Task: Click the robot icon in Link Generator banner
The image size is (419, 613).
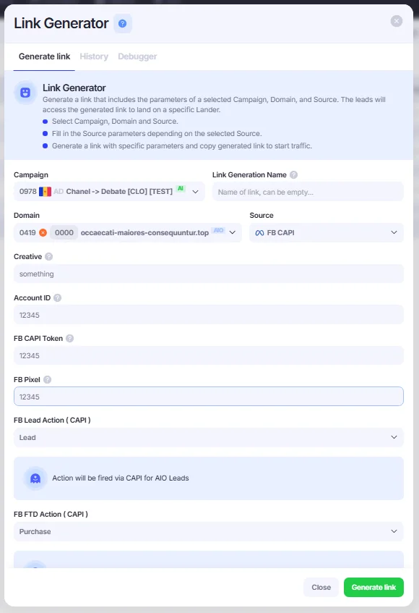Action: [25, 93]
